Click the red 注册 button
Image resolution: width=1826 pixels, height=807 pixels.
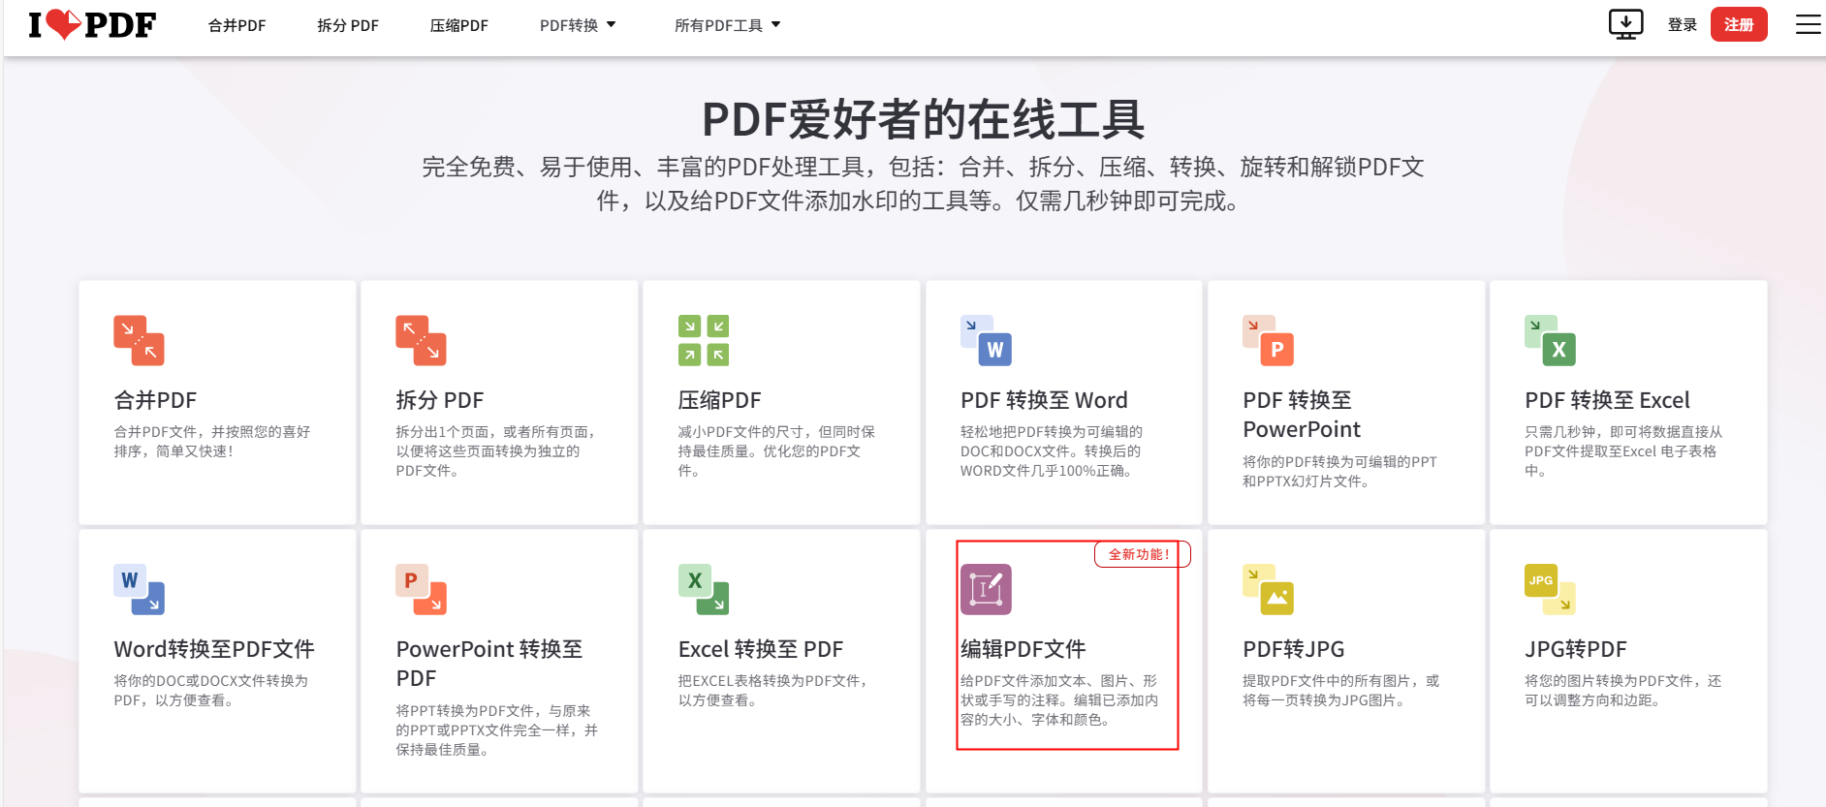(1739, 24)
